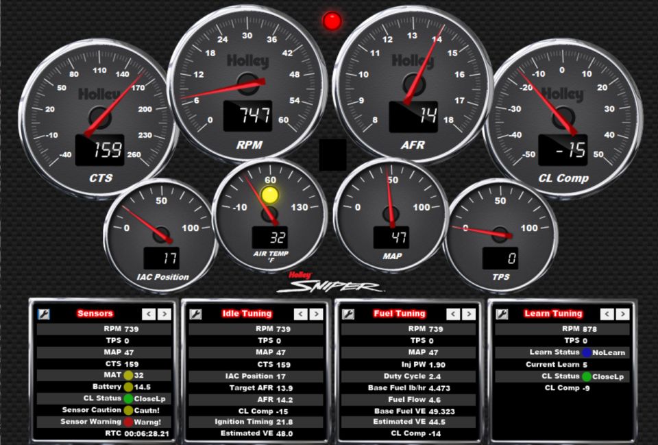The height and width of the screenshot is (445, 658).
Task: Click the Duty Cycle 2.4 row
Action: (409, 376)
